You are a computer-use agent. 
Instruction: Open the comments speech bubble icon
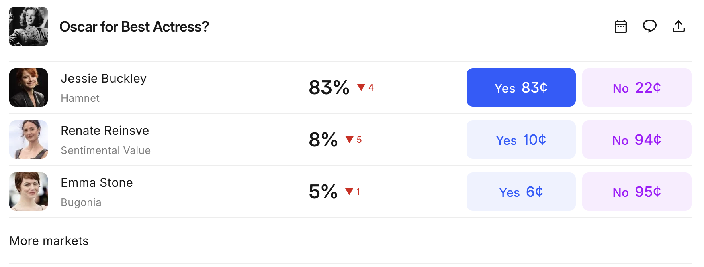[x=649, y=26]
